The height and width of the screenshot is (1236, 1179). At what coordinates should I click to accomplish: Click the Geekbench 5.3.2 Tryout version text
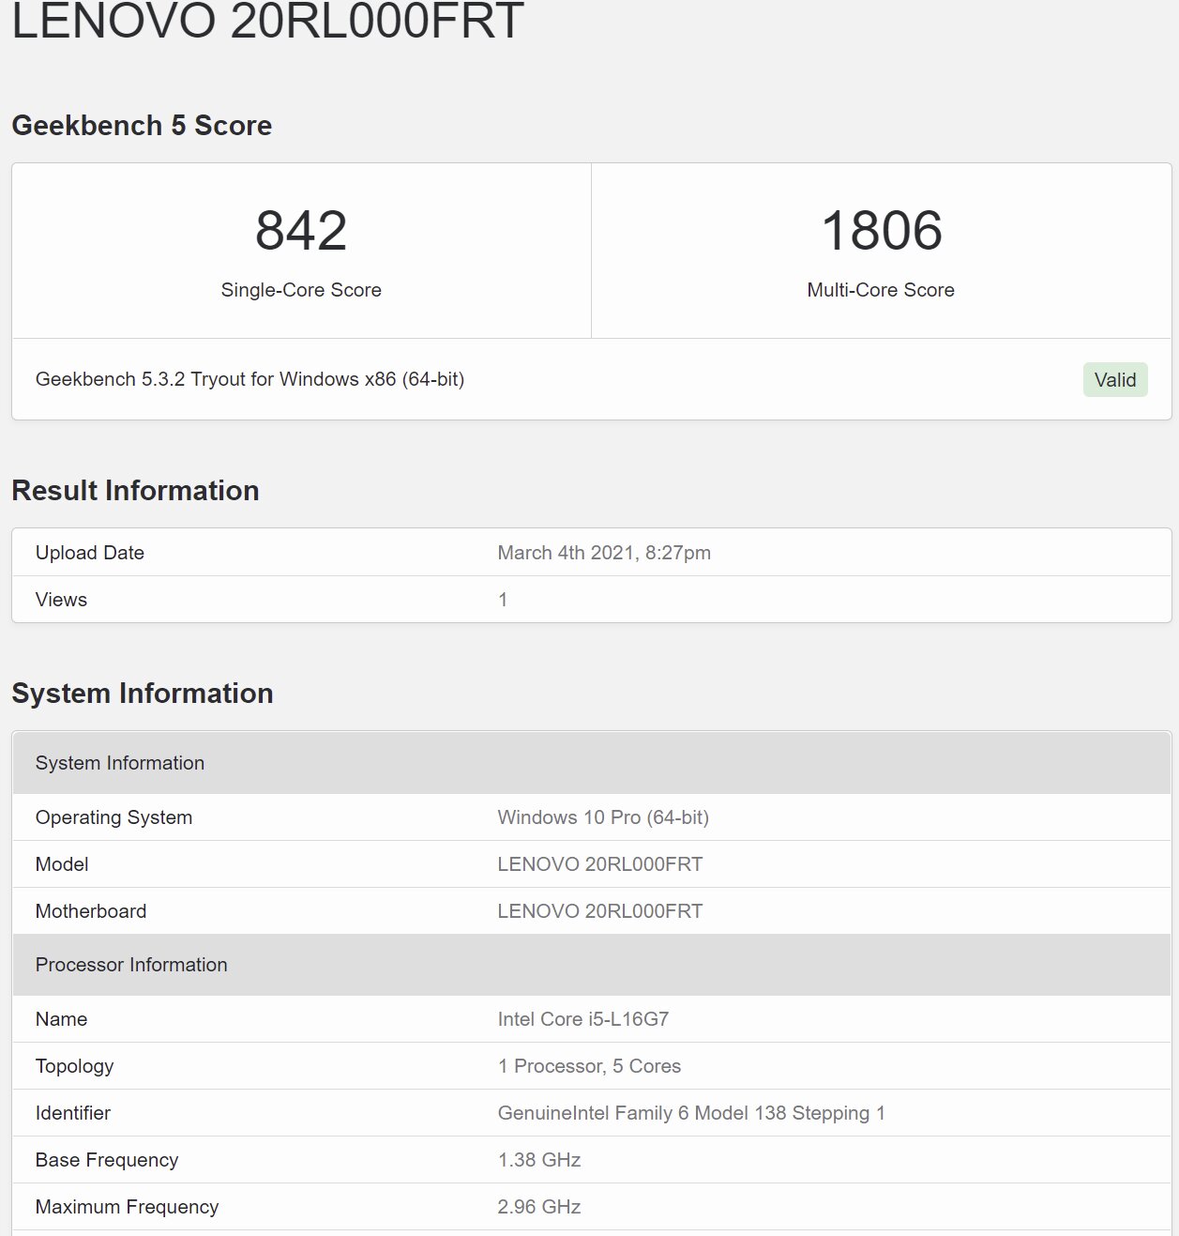point(249,379)
